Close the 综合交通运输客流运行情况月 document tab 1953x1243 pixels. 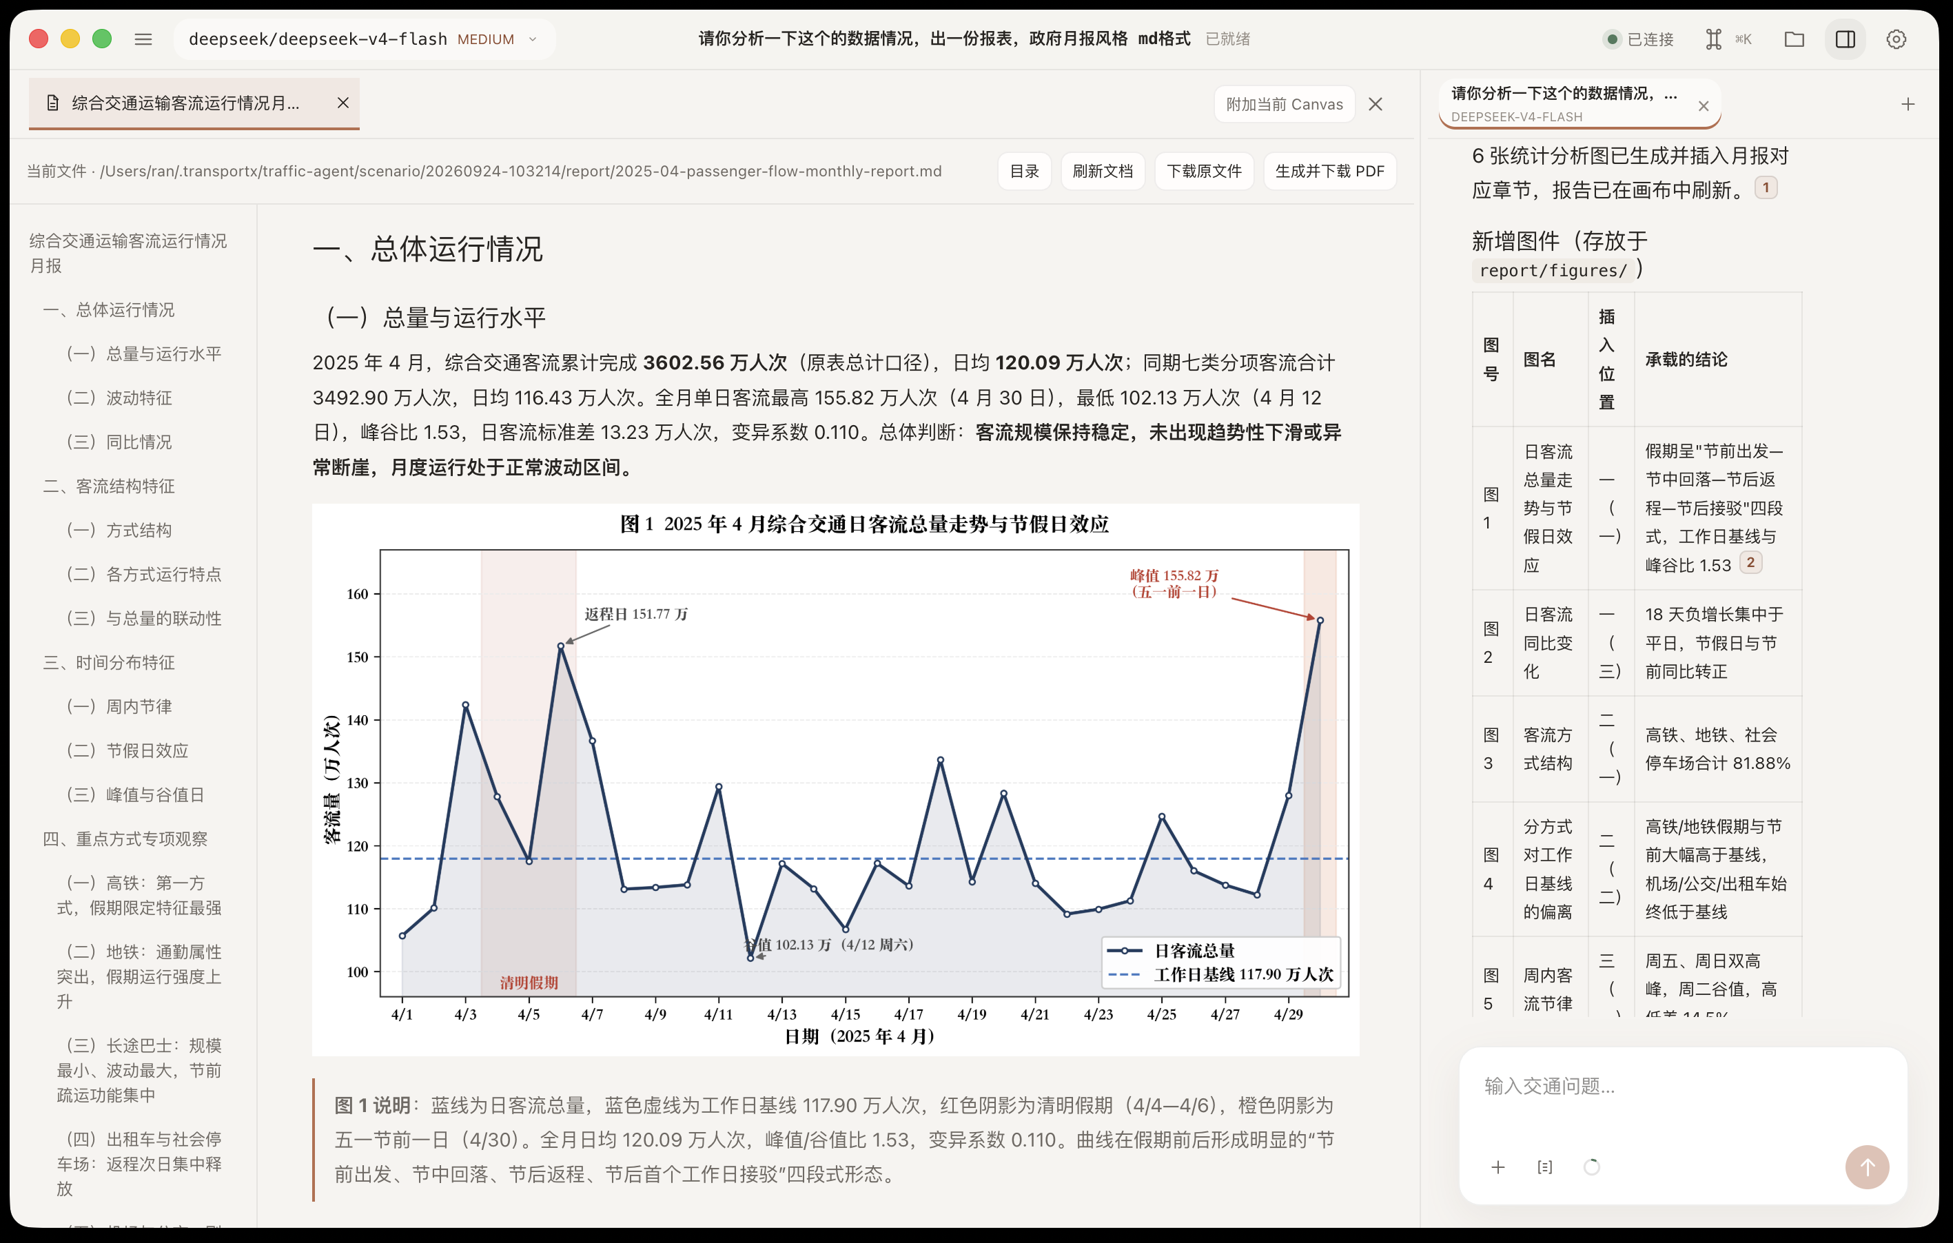tap(343, 103)
